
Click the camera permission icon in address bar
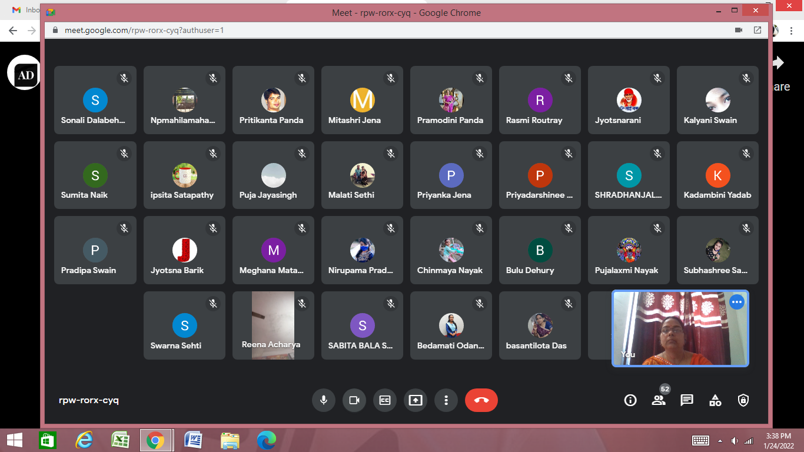pyautogui.click(x=738, y=30)
